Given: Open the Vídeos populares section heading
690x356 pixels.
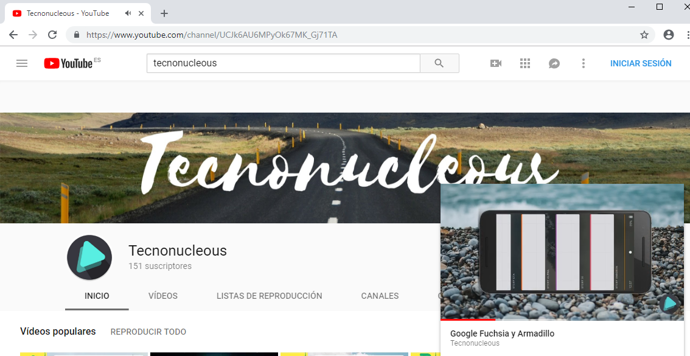Looking at the screenshot, I should coord(58,332).
